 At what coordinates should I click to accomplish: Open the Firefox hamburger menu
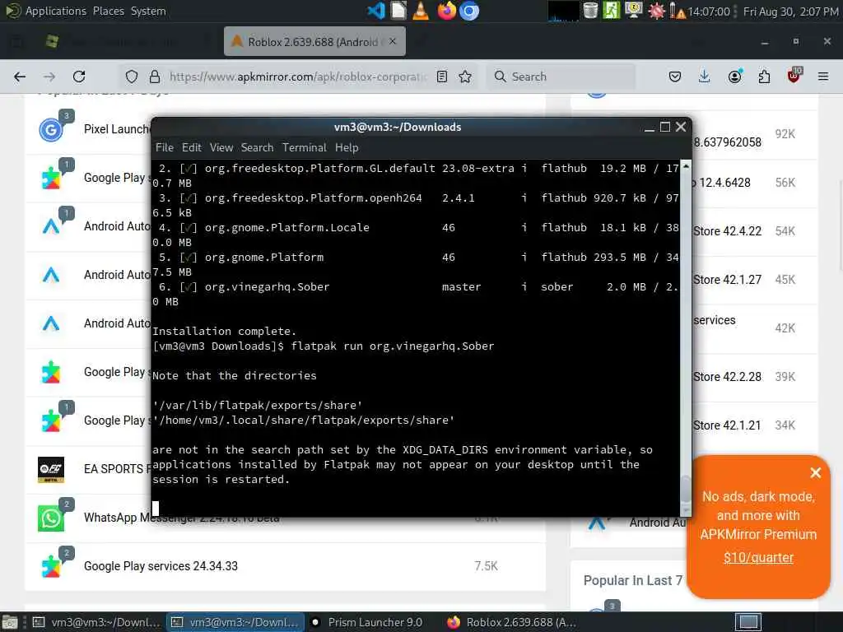(x=823, y=77)
